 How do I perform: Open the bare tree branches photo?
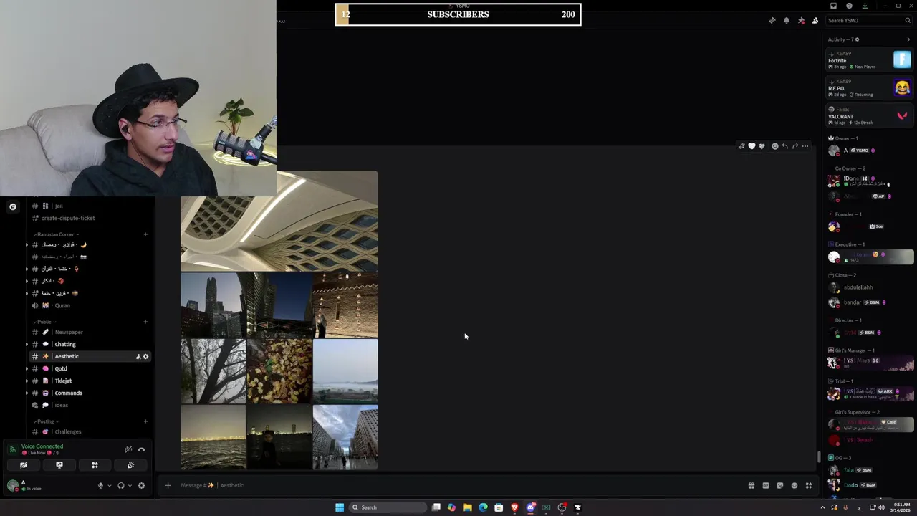click(213, 371)
